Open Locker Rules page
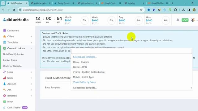The width and height of the screenshot is (198, 111). pos(10,60)
